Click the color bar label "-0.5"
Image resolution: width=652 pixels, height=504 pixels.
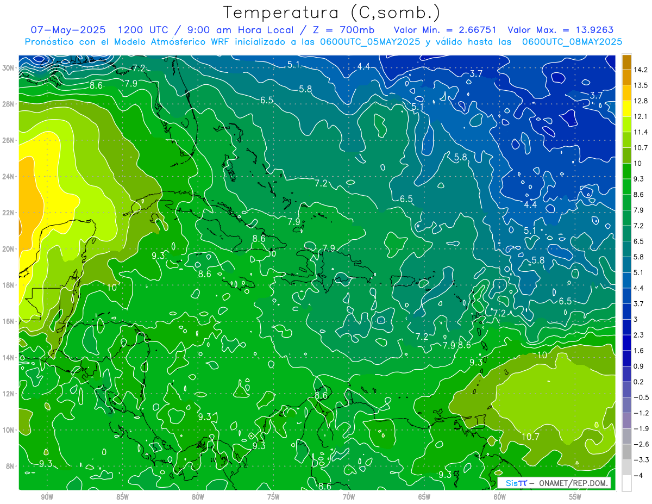pyautogui.click(x=641, y=397)
